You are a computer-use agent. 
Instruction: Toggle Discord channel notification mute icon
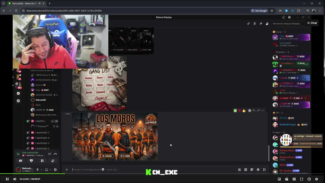tap(255, 24)
